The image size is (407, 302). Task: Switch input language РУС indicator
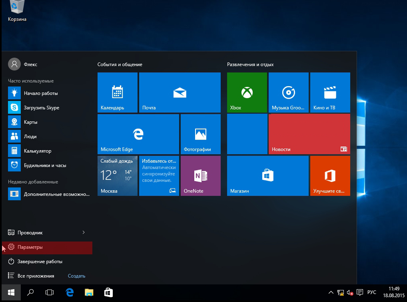tap(372, 292)
